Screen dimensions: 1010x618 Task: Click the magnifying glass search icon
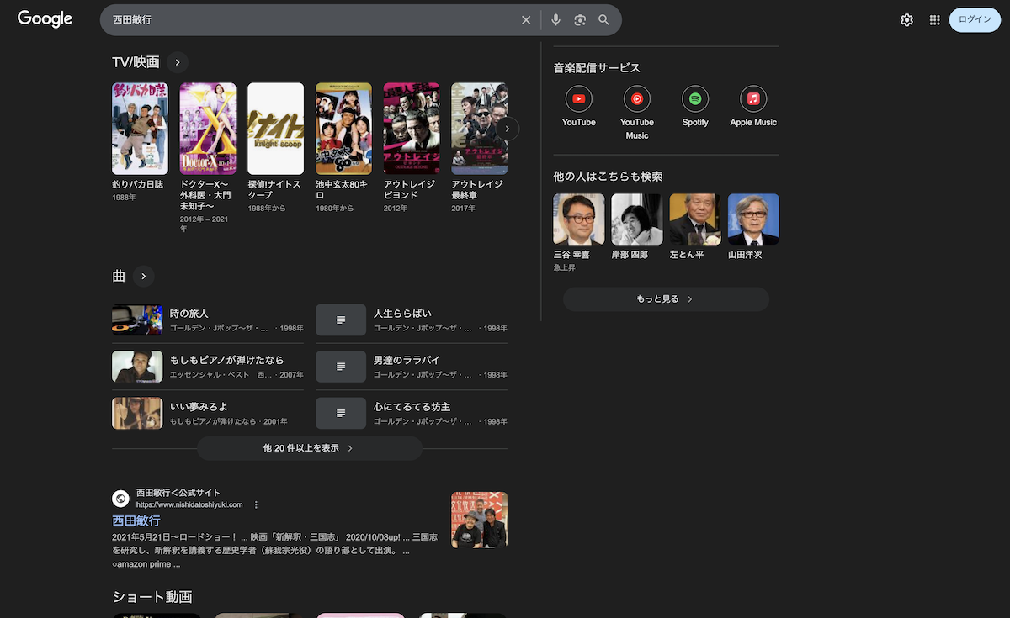point(603,20)
